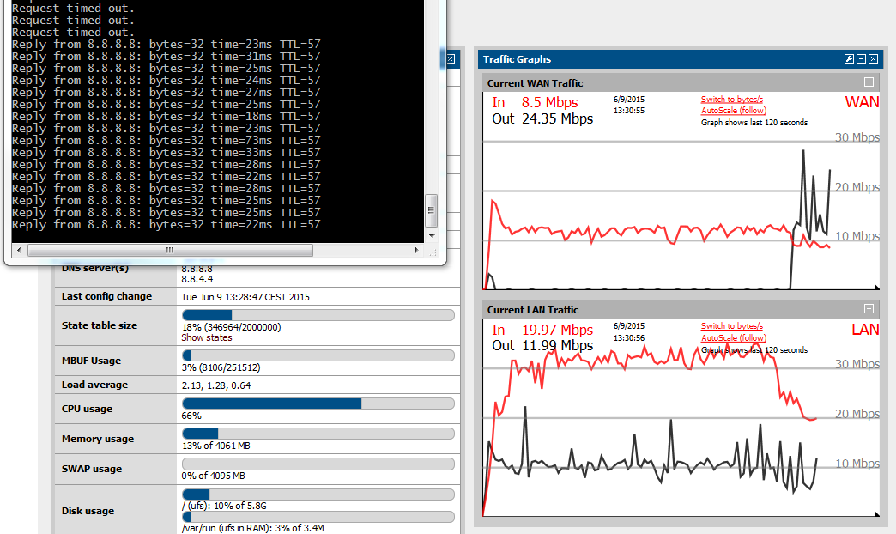Image resolution: width=896 pixels, height=534 pixels.
Task: Close the Traffic Graphs widget panel
Action: click(873, 59)
